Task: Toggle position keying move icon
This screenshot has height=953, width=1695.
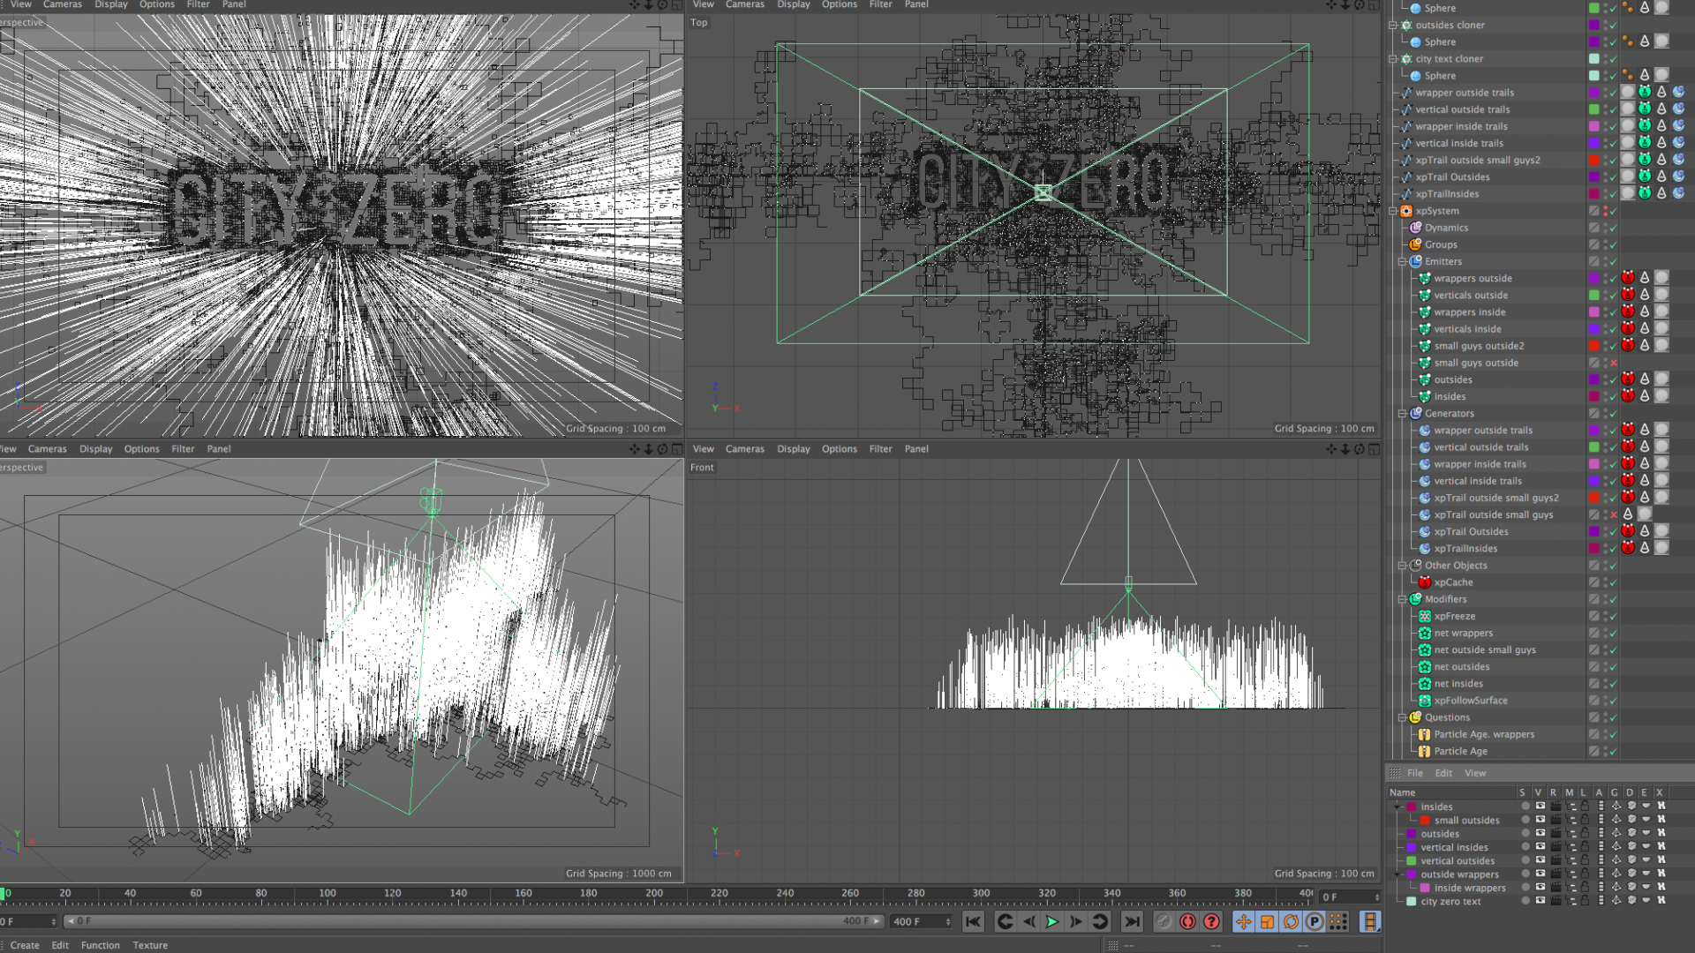Action: [1243, 921]
